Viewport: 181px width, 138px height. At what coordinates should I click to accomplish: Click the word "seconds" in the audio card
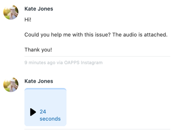click(50, 119)
